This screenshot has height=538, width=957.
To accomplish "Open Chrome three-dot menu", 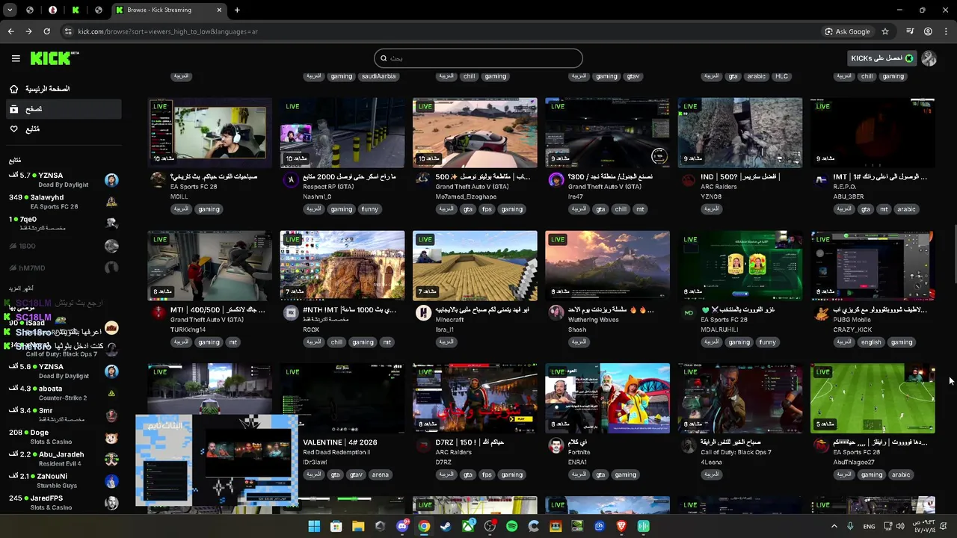I will click(946, 31).
